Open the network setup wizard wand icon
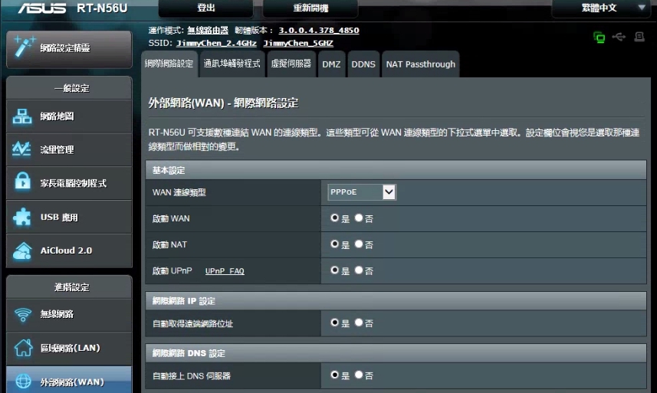 (24, 47)
